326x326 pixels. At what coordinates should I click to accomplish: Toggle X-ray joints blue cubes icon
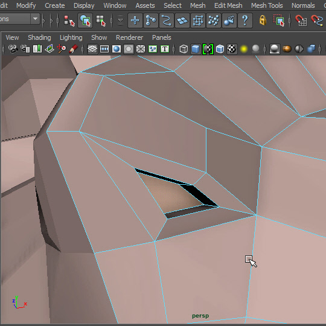(311, 49)
